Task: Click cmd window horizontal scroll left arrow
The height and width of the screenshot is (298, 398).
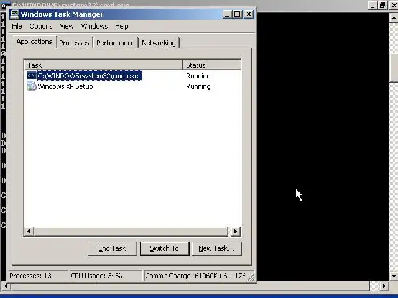Action: tap(6, 286)
